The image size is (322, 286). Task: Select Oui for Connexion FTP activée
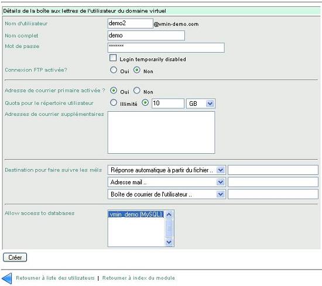click(x=114, y=70)
